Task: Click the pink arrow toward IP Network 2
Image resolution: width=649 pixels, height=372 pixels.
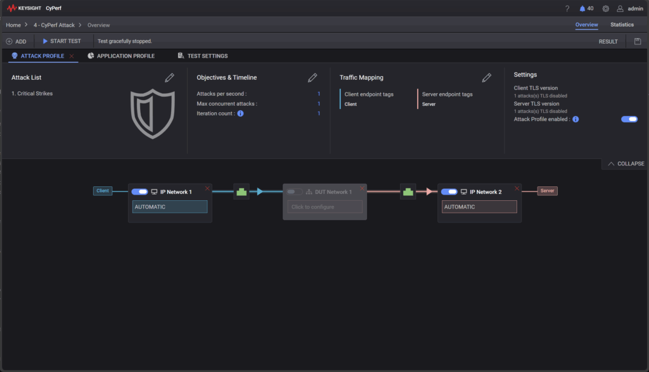Action: point(429,191)
